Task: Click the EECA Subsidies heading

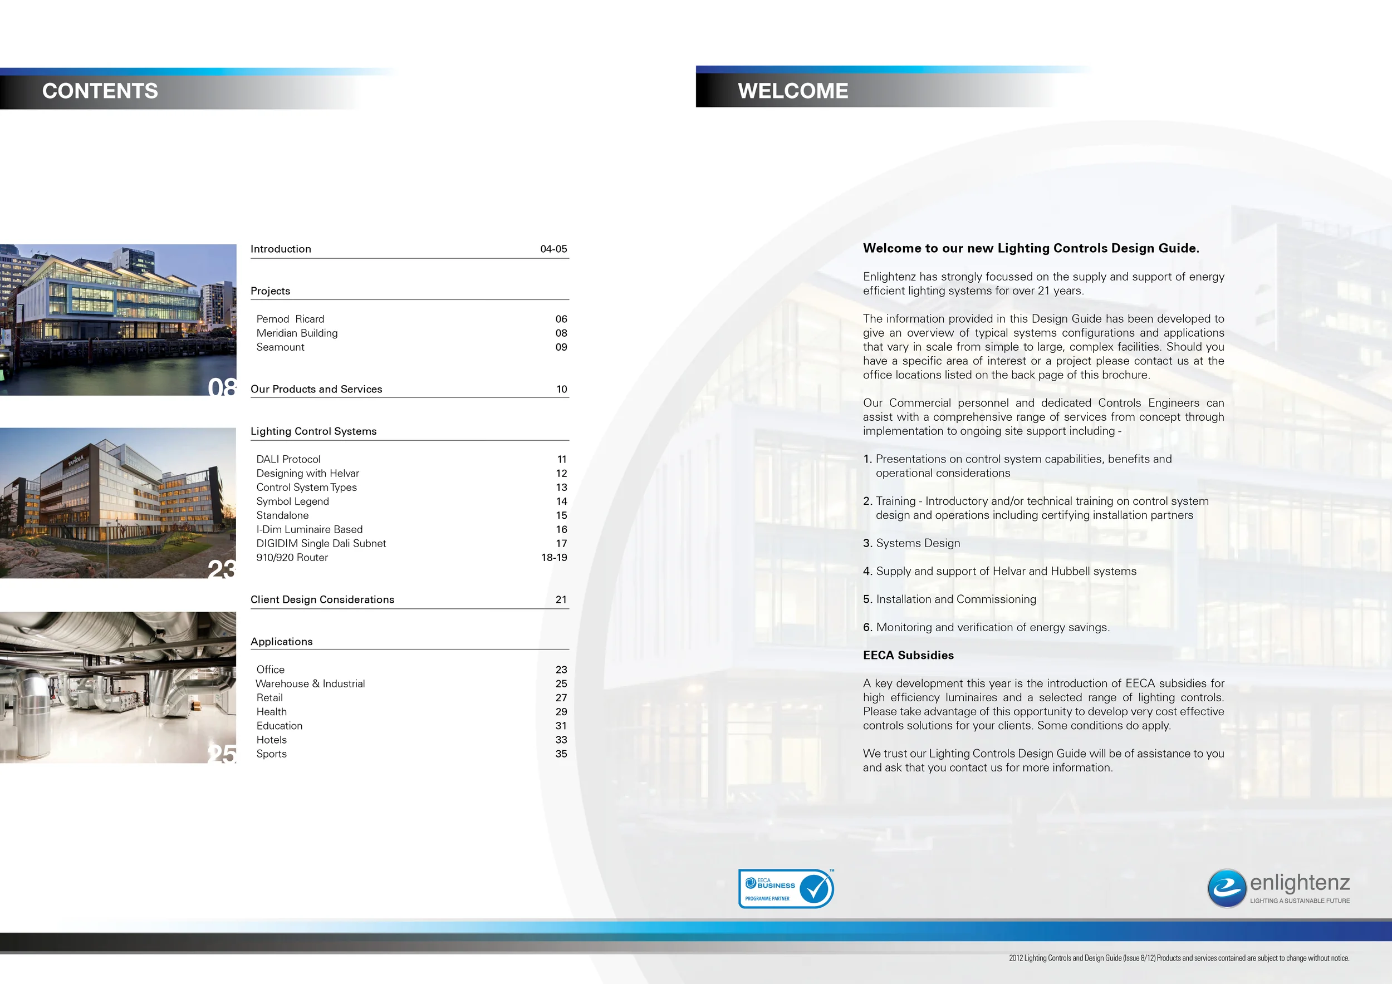Action: click(x=908, y=655)
